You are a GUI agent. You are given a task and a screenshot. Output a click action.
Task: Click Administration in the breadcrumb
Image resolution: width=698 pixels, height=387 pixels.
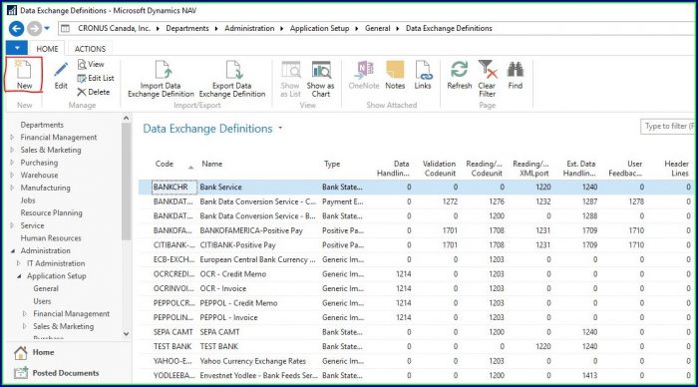(249, 28)
